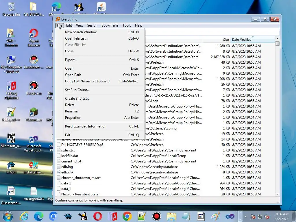Choose Set Run Count... menu entry

100,90
